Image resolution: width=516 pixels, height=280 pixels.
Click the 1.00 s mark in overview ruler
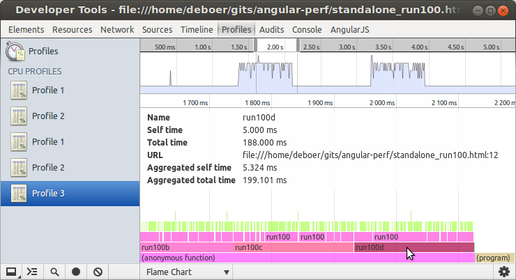coord(203,47)
